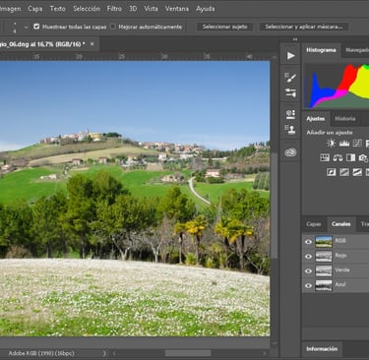Switch to the Historia tab
Image resolution: width=369 pixels, height=360 pixels.
coord(345,119)
